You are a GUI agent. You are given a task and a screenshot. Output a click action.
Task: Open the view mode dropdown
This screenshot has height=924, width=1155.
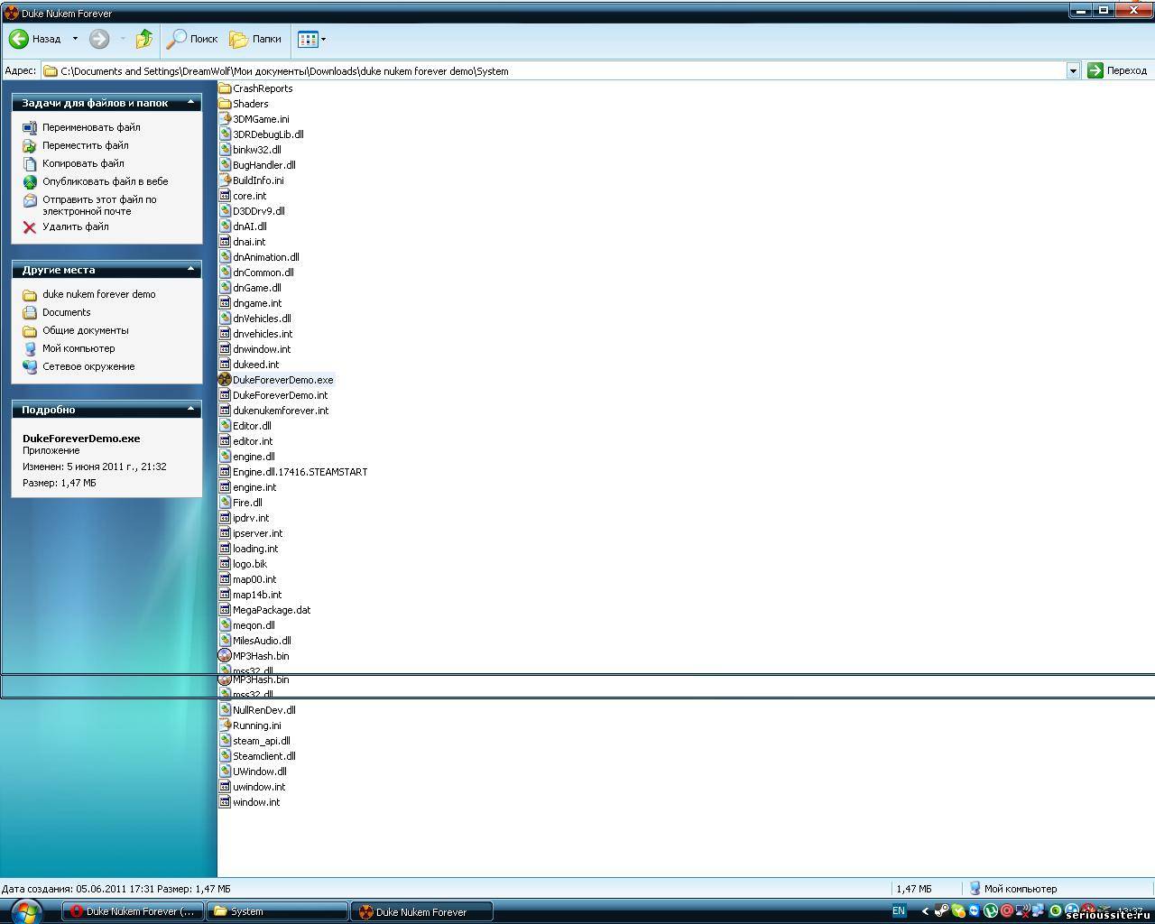pos(312,39)
